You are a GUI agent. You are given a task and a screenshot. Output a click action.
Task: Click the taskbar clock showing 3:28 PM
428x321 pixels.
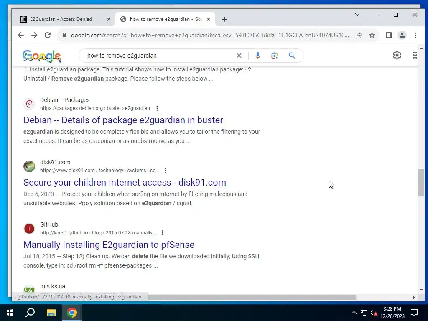coord(392,313)
